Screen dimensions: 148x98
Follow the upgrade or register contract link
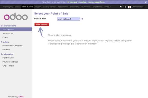(87, 2)
